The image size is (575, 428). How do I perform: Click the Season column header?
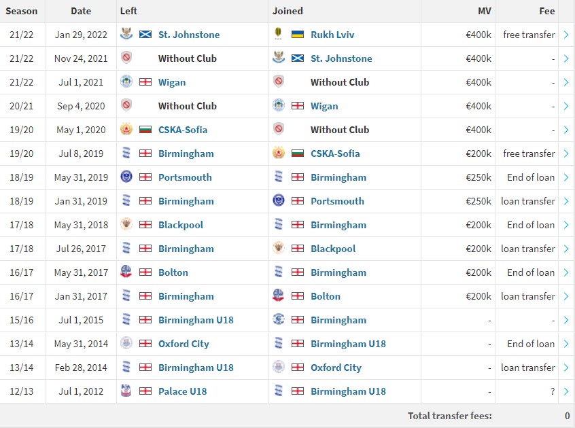pos(22,11)
